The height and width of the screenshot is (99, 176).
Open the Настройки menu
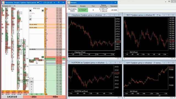pos(9,2)
